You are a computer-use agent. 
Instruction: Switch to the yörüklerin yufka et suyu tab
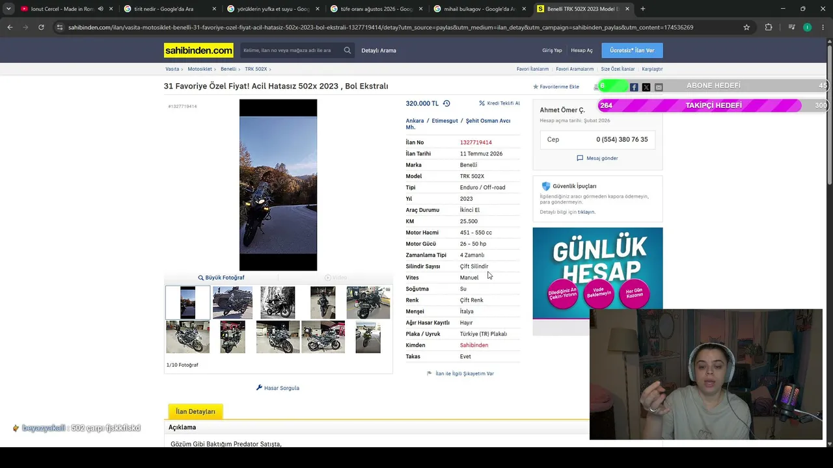point(273,9)
